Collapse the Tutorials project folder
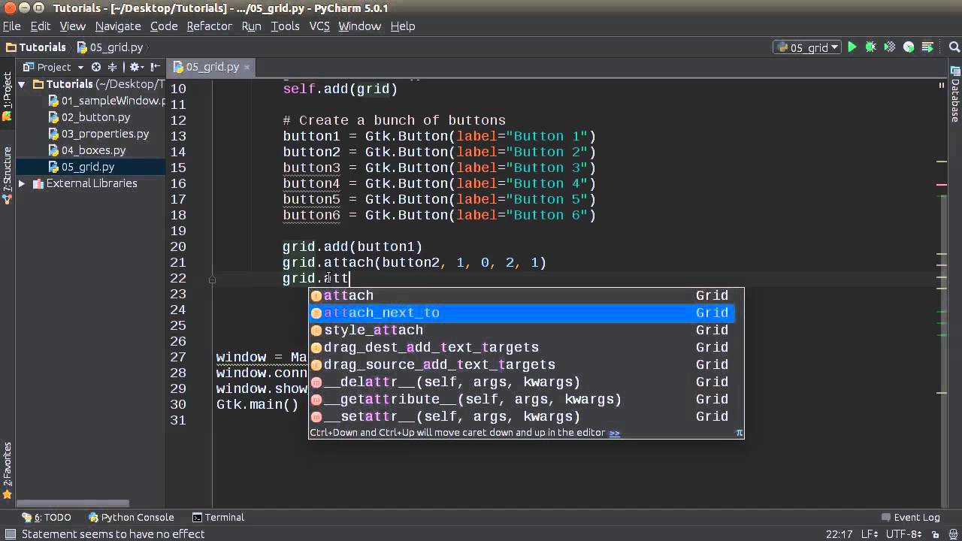Viewport: 962px width, 541px height. (x=22, y=85)
